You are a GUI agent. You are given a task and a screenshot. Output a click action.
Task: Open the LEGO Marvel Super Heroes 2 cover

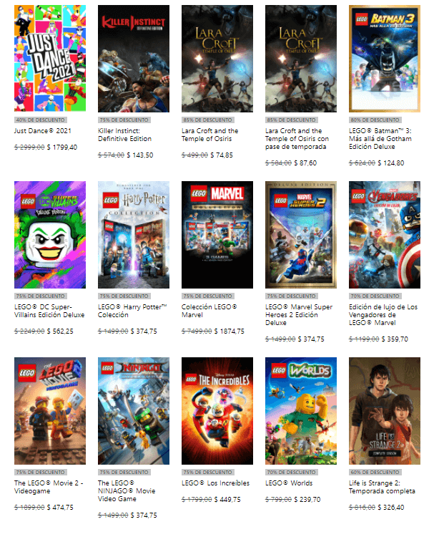coord(301,235)
